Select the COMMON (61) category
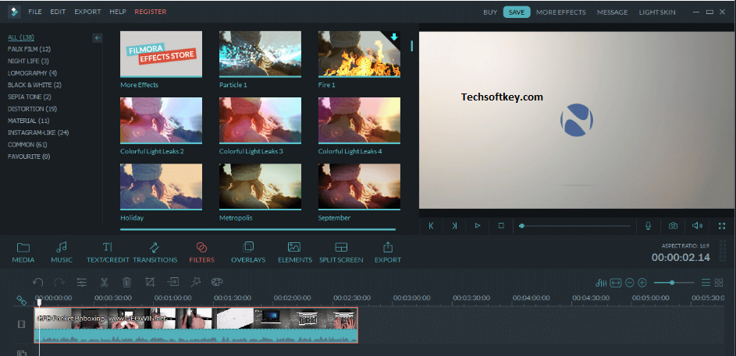This screenshot has height=356, width=736. click(x=27, y=145)
